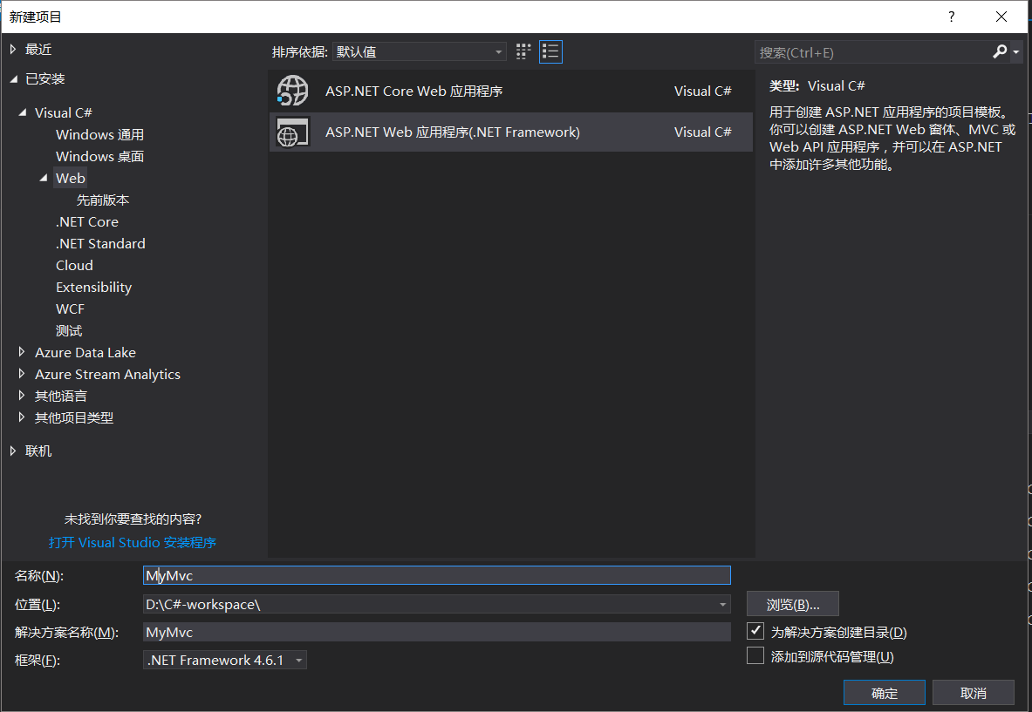Switch to medium icons list view

point(550,52)
